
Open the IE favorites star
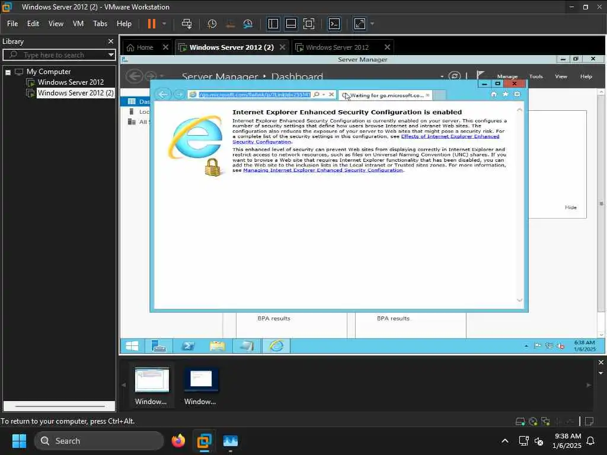[x=505, y=94]
